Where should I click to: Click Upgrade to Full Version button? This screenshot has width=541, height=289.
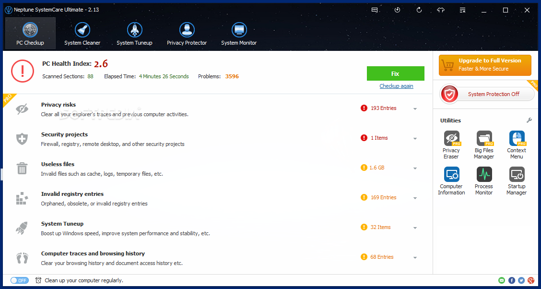click(x=485, y=65)
